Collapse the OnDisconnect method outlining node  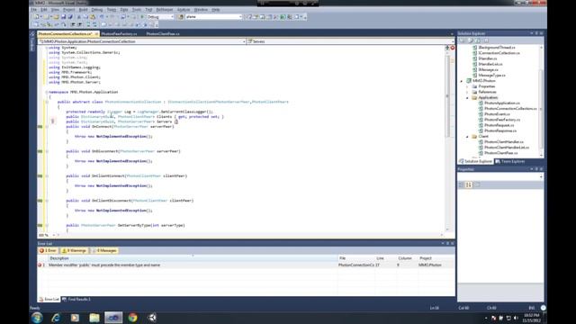47,151
